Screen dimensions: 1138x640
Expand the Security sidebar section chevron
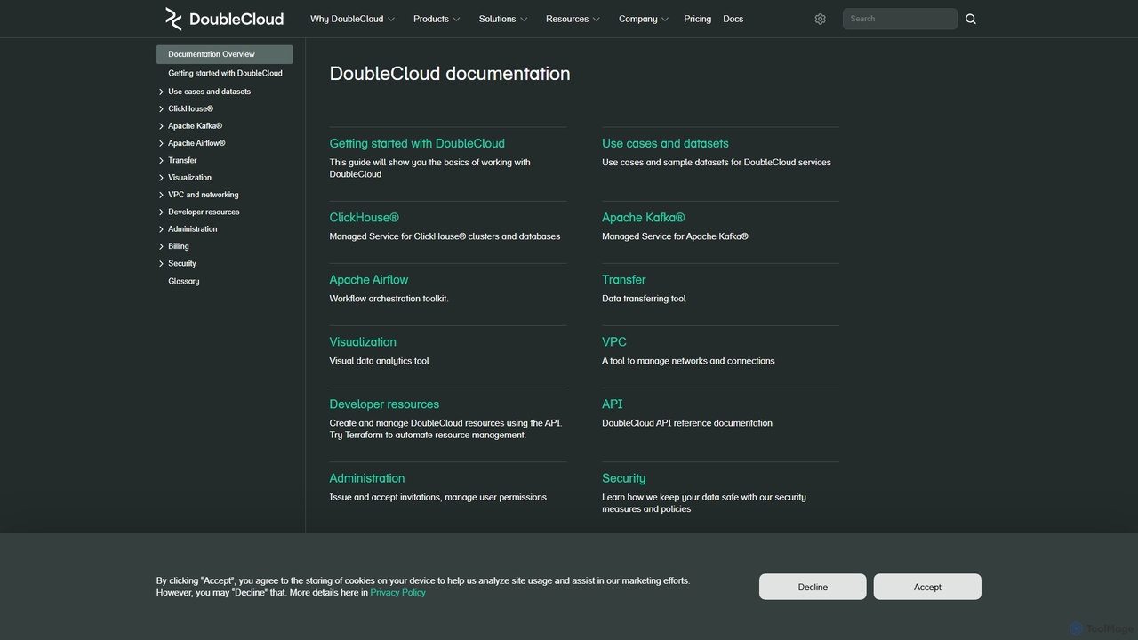click(x=161, y=264)
